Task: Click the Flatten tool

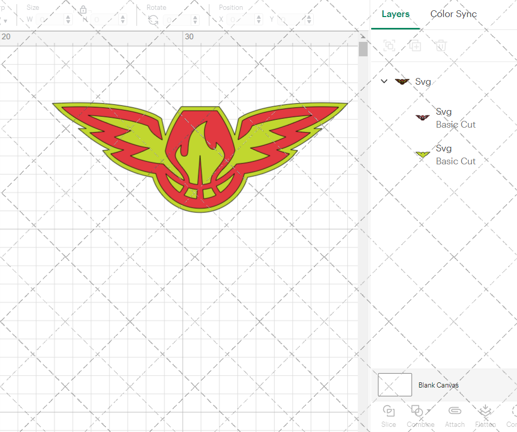Action: tap(485, 416)
